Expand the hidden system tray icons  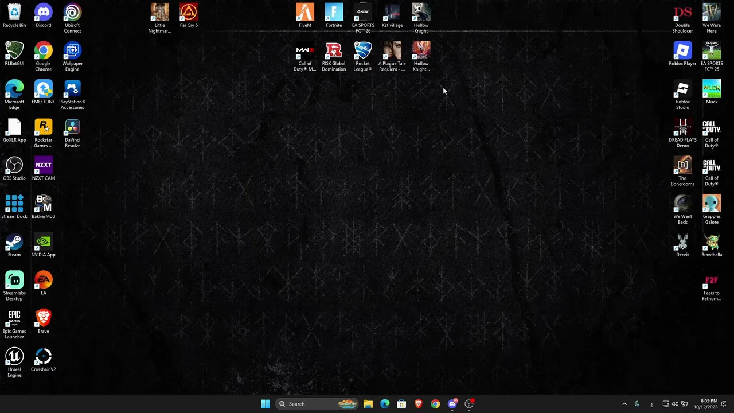pyautogui.click(x=624, y=404)
